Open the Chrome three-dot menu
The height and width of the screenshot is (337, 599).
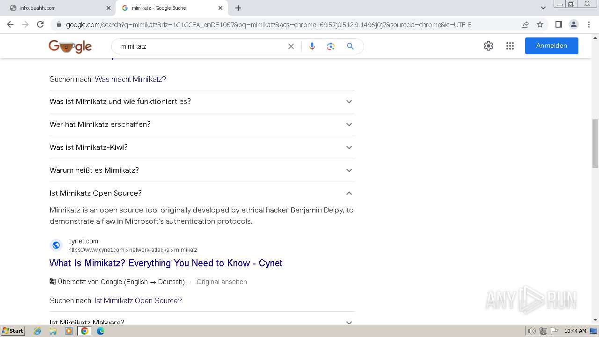pyautogui.click(x=589, y=24)
